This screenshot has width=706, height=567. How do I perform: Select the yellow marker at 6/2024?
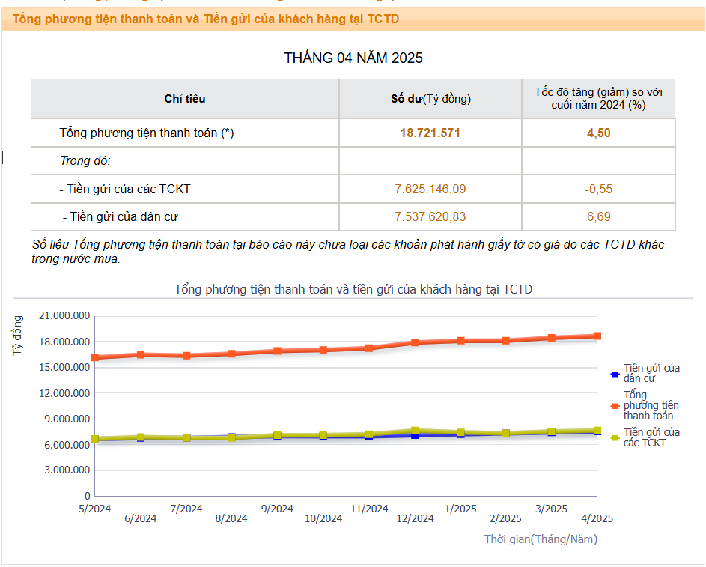(141, 437)
